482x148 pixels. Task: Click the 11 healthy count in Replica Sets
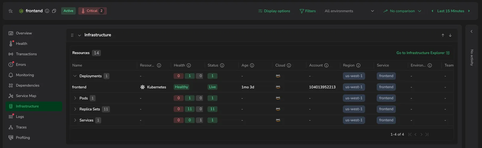tap(189, 109)
